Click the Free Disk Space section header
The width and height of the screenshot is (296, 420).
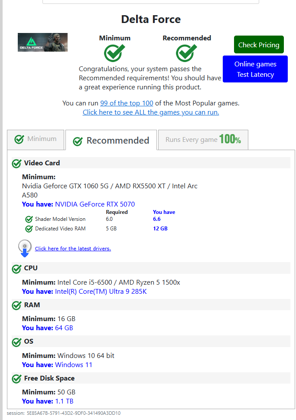[151, 378]
